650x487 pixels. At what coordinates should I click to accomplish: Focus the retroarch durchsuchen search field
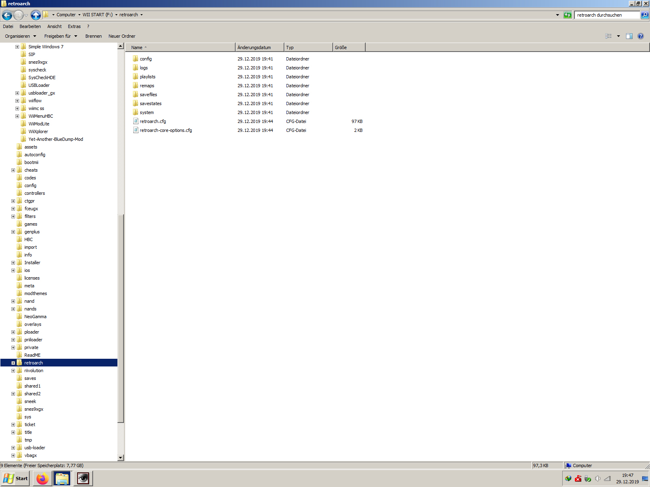(x=607, y=15)
